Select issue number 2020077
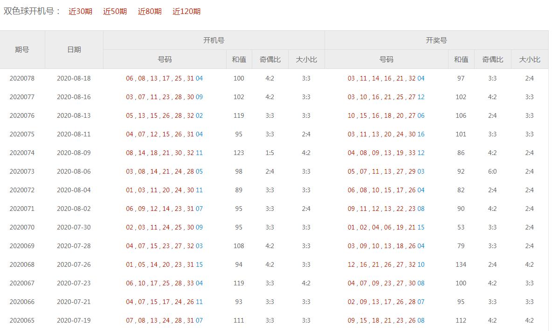The image size is (552, 331). point(22,97)
